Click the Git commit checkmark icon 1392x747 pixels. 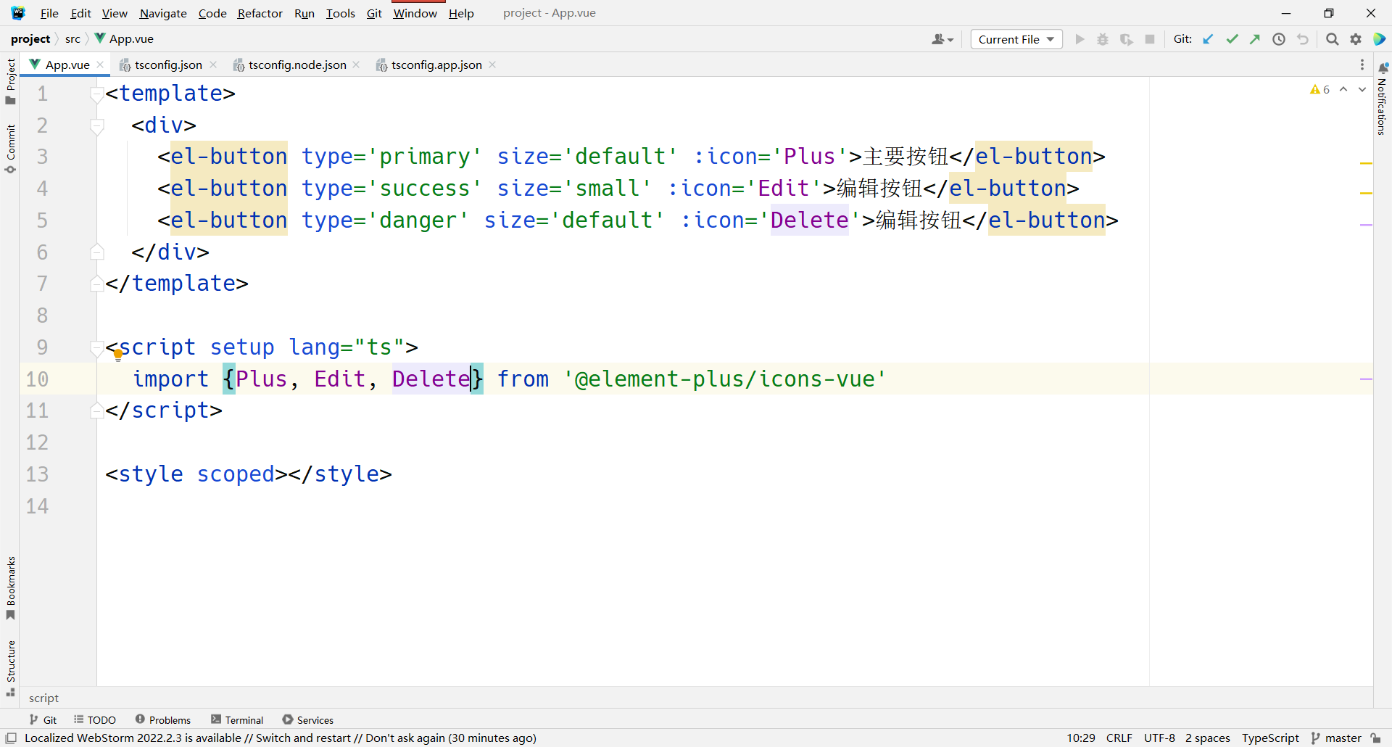point(1232,39)
